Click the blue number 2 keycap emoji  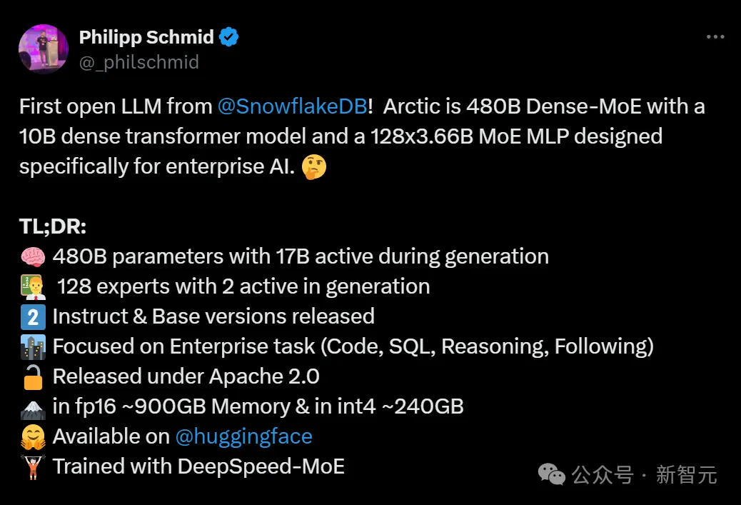point(33,317)
